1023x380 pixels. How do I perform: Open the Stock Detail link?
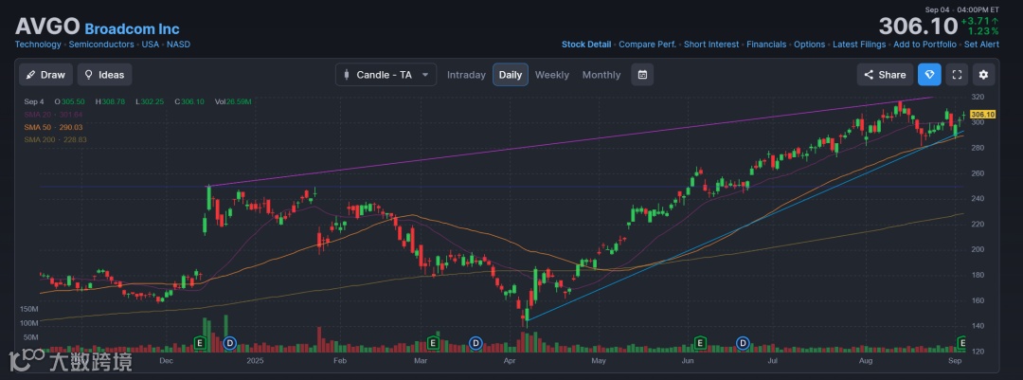coord(586,45)
